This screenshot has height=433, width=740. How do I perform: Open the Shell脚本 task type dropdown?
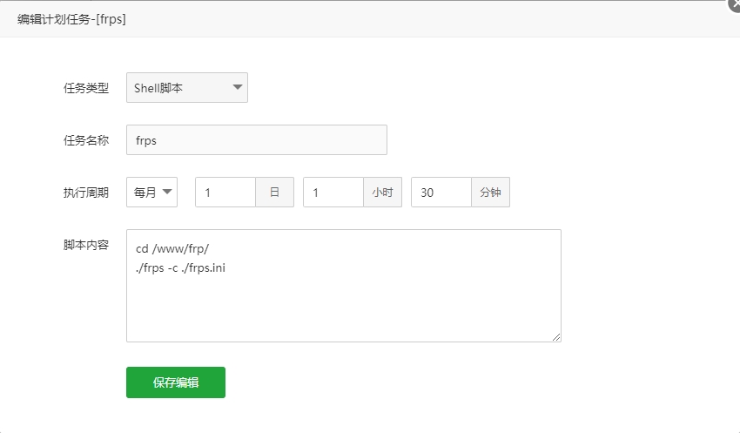(186, 88)
